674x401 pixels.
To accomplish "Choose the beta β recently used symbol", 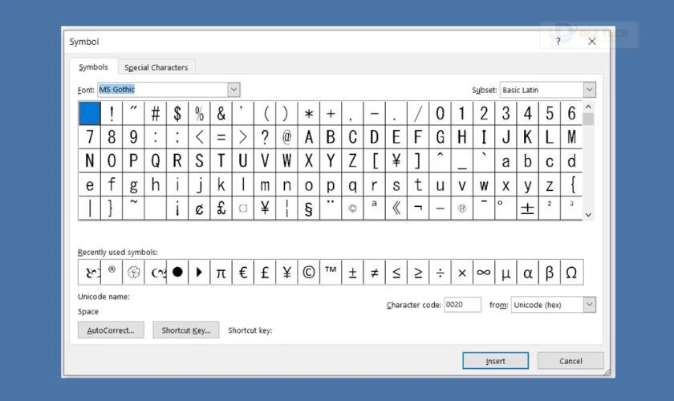I will [550, 272].
